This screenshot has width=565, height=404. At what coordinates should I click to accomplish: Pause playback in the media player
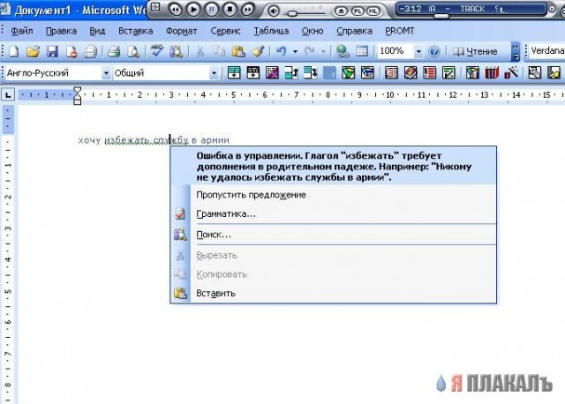212,10
